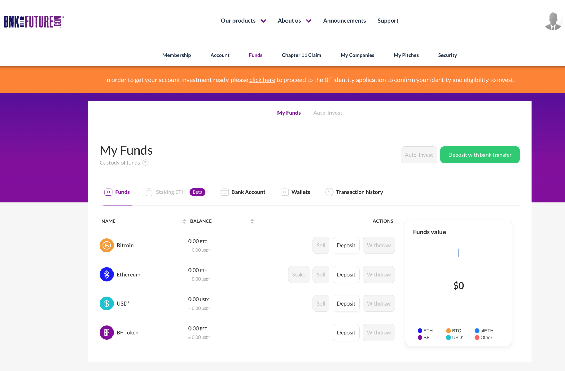Click the Custody of funds help icon
This screenshot has width=565, height=371.
(x=145, y=163)
